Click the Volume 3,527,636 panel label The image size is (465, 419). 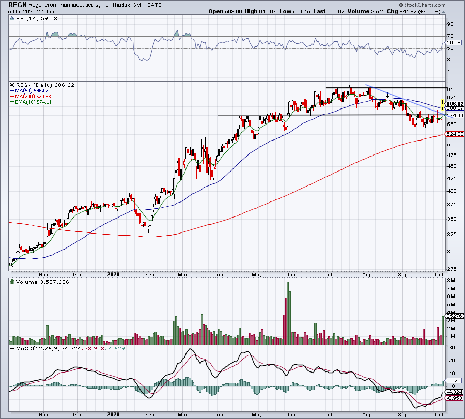[42, 282]
